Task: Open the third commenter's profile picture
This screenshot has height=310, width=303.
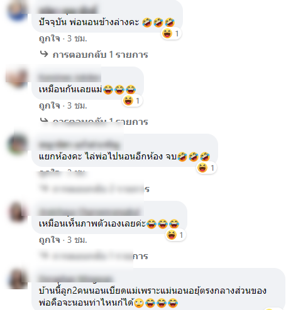Action: coord(18,145)
